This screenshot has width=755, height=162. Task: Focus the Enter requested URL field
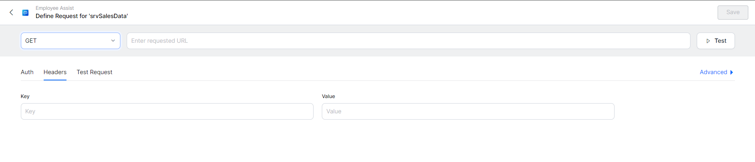tap(408, 41)
